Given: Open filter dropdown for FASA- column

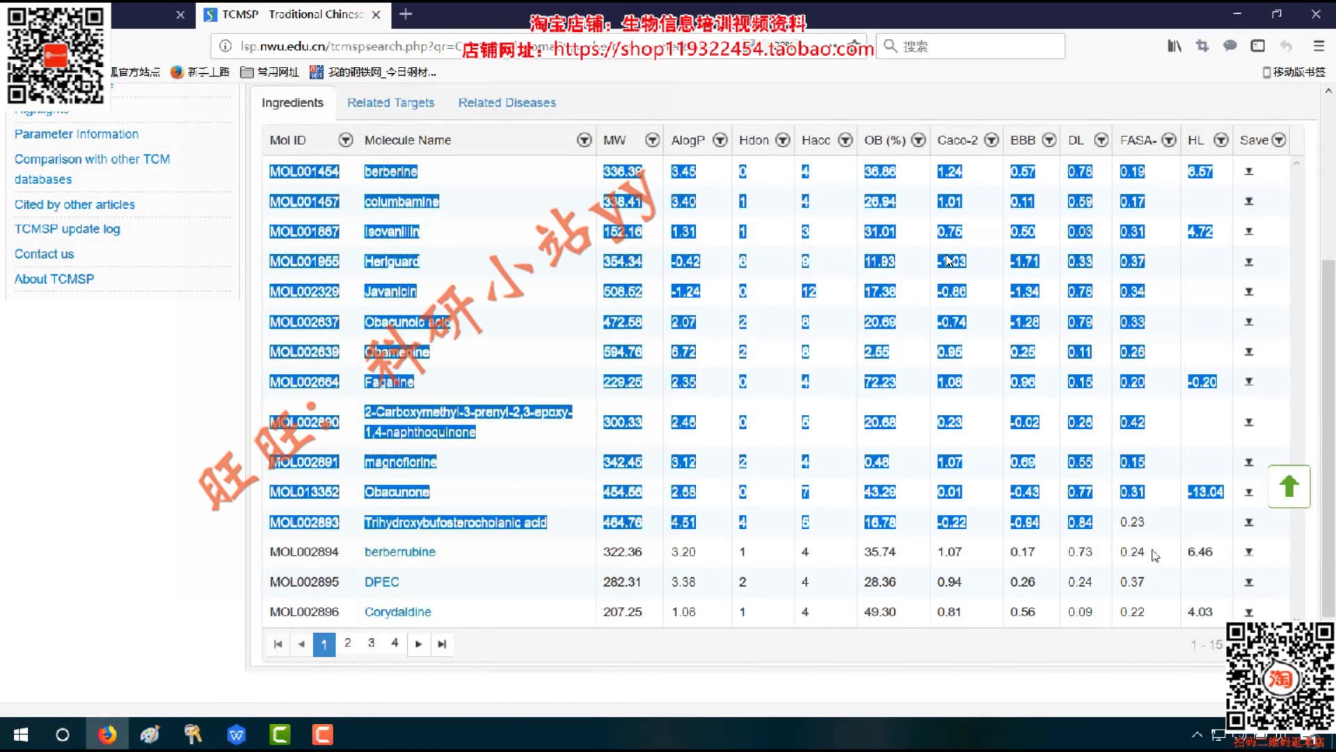Looking at the screenshot, I should point(1169,140).
